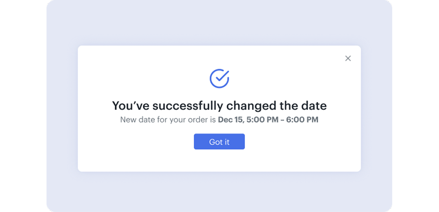Click the word "date" ending the heading
The width and height of the screenshot is (439, 212).
315,106
